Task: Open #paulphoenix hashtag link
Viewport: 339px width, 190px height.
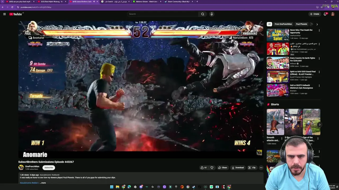Action: [x=45, y=175]
